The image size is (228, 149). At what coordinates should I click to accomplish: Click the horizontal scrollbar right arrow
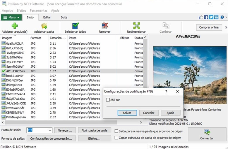[141, 122]
